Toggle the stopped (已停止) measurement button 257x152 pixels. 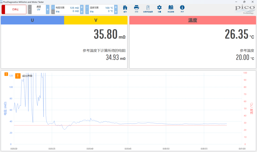[x=14, y=9]
